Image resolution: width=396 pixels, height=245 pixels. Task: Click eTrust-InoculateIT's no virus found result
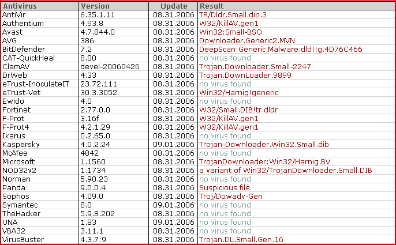point(225,84)
